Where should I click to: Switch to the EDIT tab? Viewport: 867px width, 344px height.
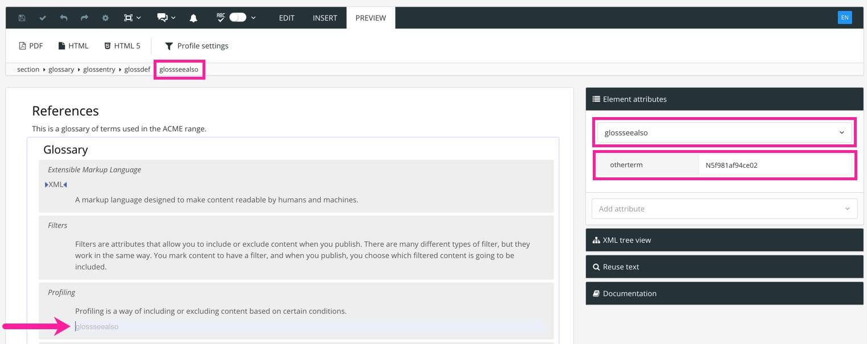[x=287, y=18]
